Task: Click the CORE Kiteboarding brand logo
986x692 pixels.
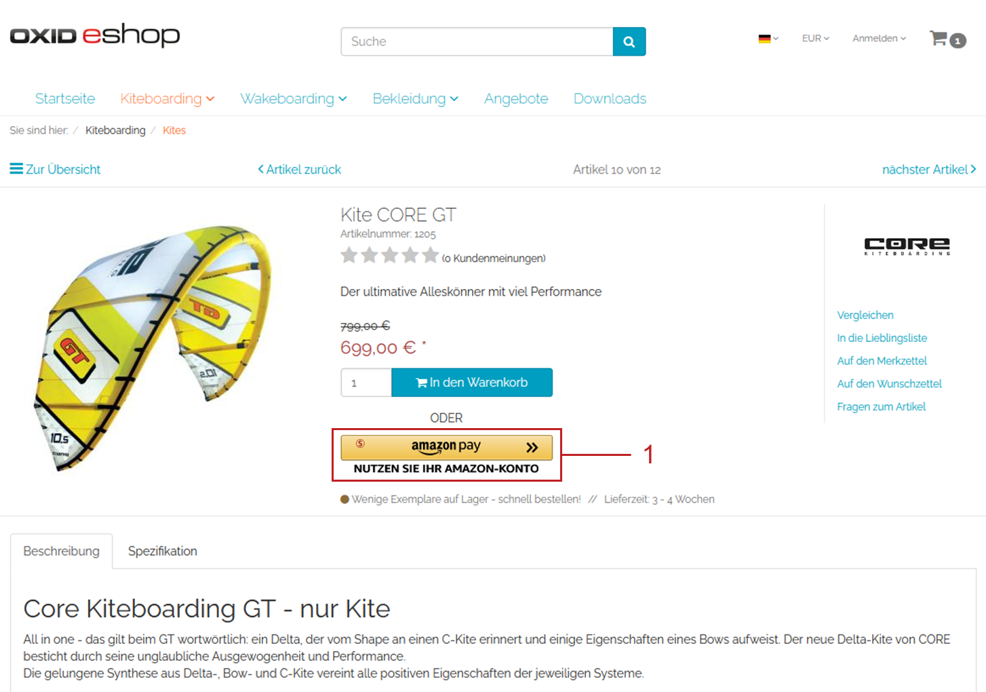Action: coord(907,246)
